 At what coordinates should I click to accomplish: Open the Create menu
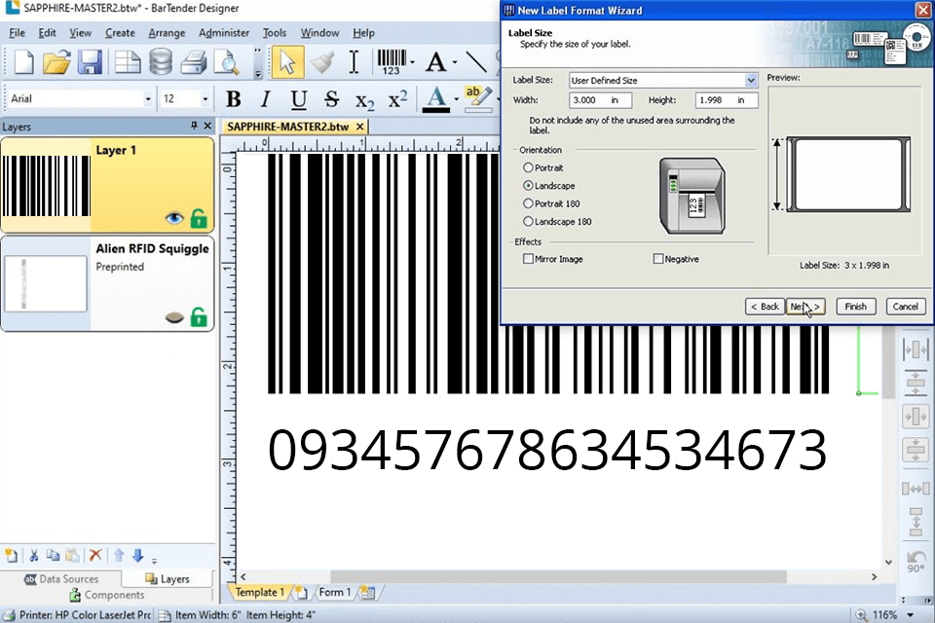pos(120,33)
